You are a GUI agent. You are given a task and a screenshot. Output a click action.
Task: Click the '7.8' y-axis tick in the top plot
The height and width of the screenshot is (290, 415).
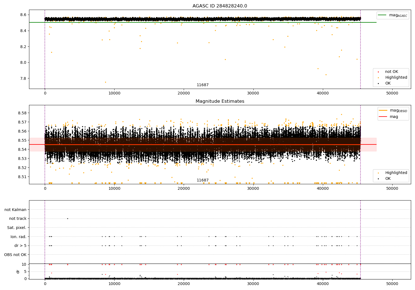(23, 78)
